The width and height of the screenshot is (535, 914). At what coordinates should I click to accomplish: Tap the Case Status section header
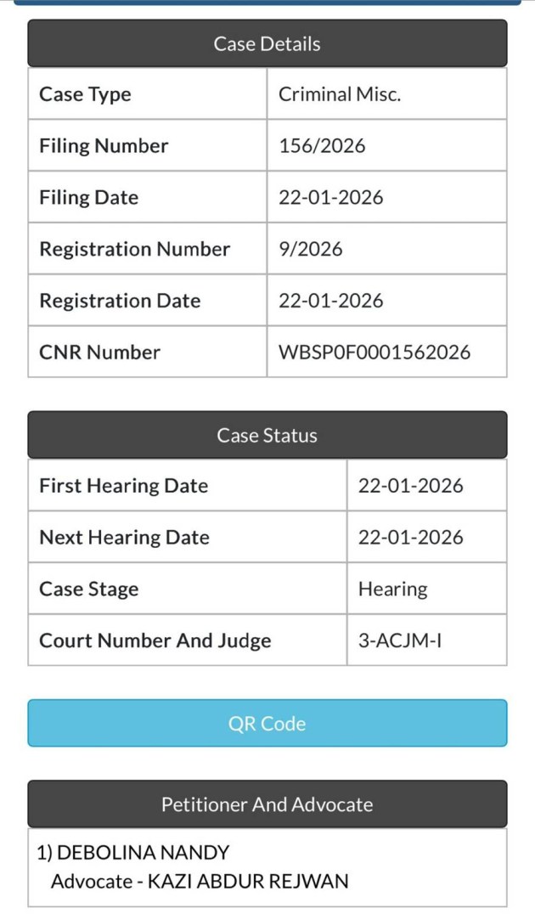click(x=267, y=435)
